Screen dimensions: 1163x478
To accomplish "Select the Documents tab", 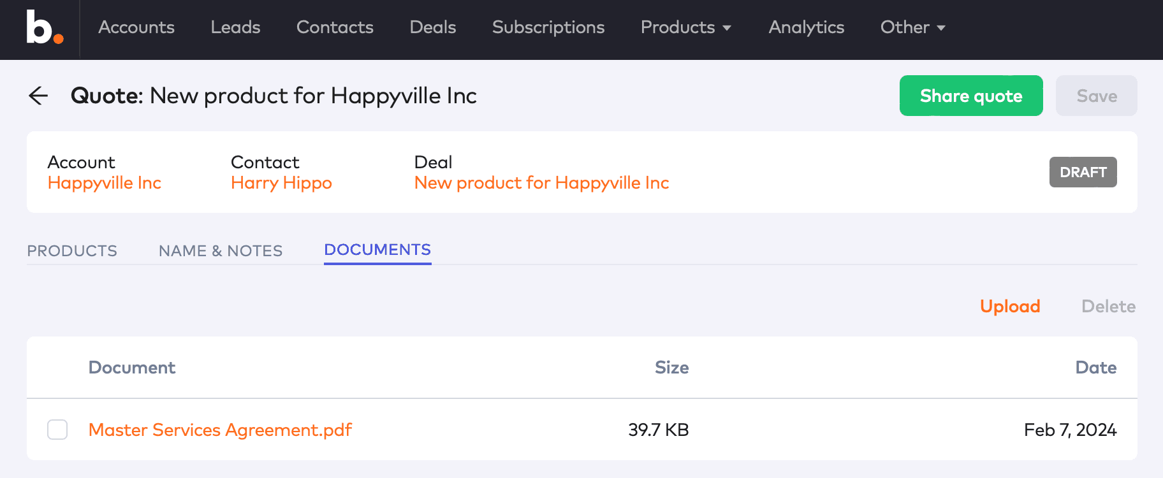I will (377, 250).
